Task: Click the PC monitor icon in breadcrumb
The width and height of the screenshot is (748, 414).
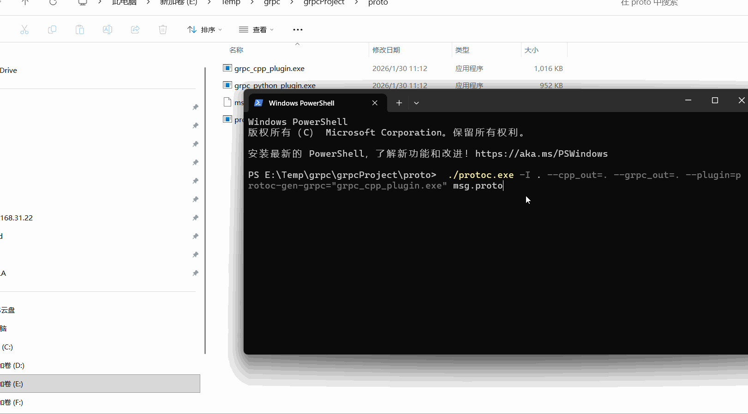Action: click(x=82, y=2)
